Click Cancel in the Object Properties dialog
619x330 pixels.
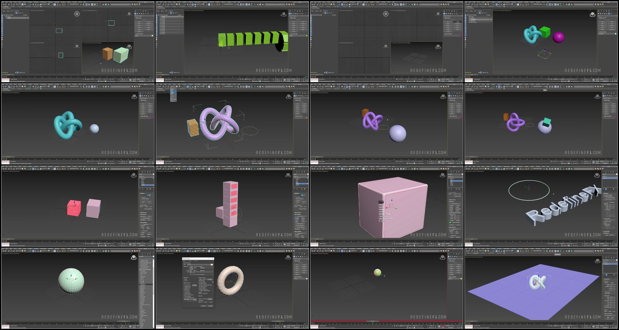(210, 306)
